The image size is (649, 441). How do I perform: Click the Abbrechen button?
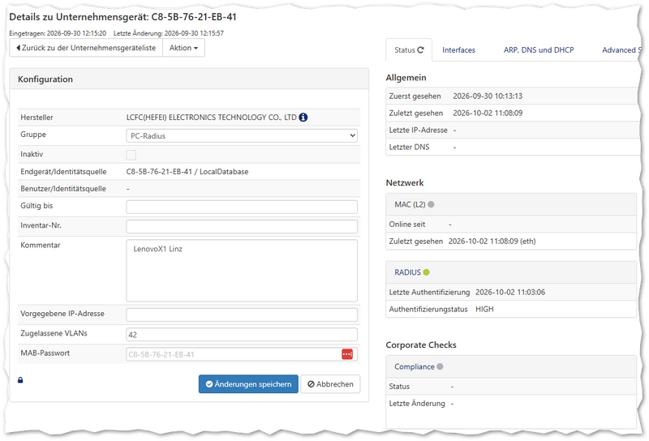click(x=330, y=384)
